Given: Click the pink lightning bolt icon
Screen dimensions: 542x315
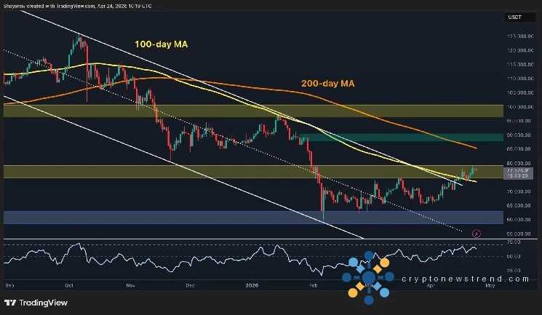Looking at the screenshot, I should (477, 234).
